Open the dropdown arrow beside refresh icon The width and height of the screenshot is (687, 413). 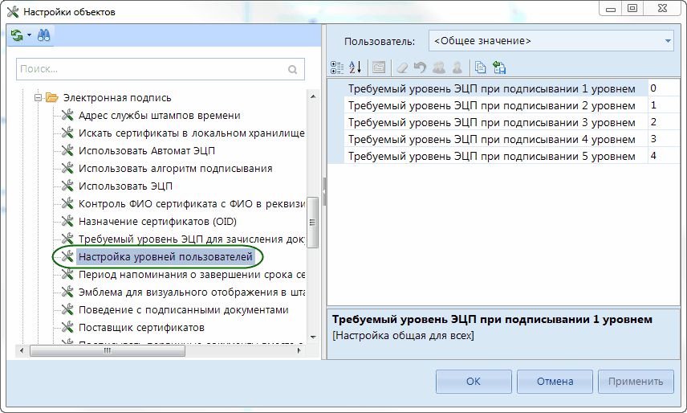(x=29, y=35)
